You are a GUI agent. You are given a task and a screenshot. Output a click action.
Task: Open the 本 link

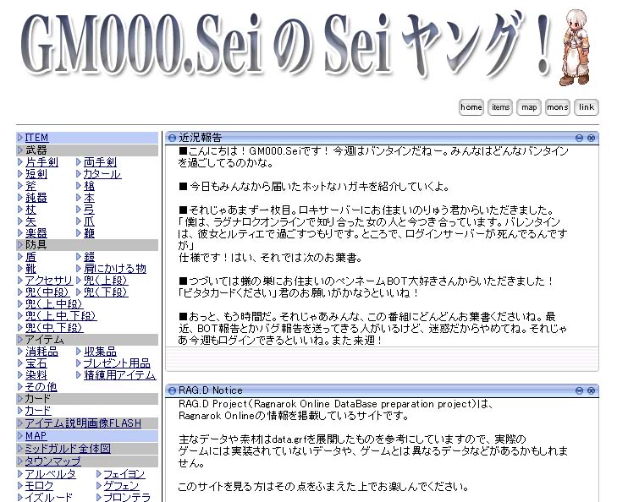pos(89,197)
